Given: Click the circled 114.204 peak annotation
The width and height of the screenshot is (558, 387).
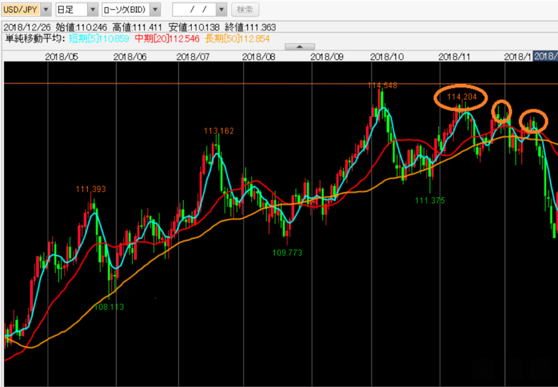Looking at the screenshot, I should [x=462, y=97].
